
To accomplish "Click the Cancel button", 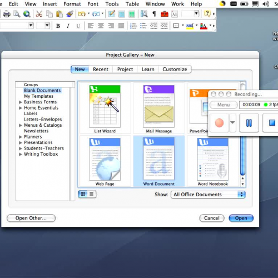I will (x=212, y=218).
